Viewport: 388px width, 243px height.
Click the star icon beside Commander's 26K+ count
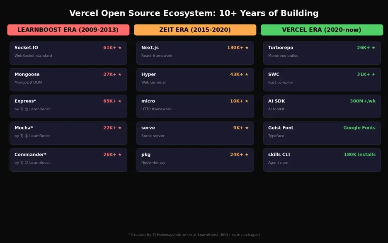tap(120, 154)
